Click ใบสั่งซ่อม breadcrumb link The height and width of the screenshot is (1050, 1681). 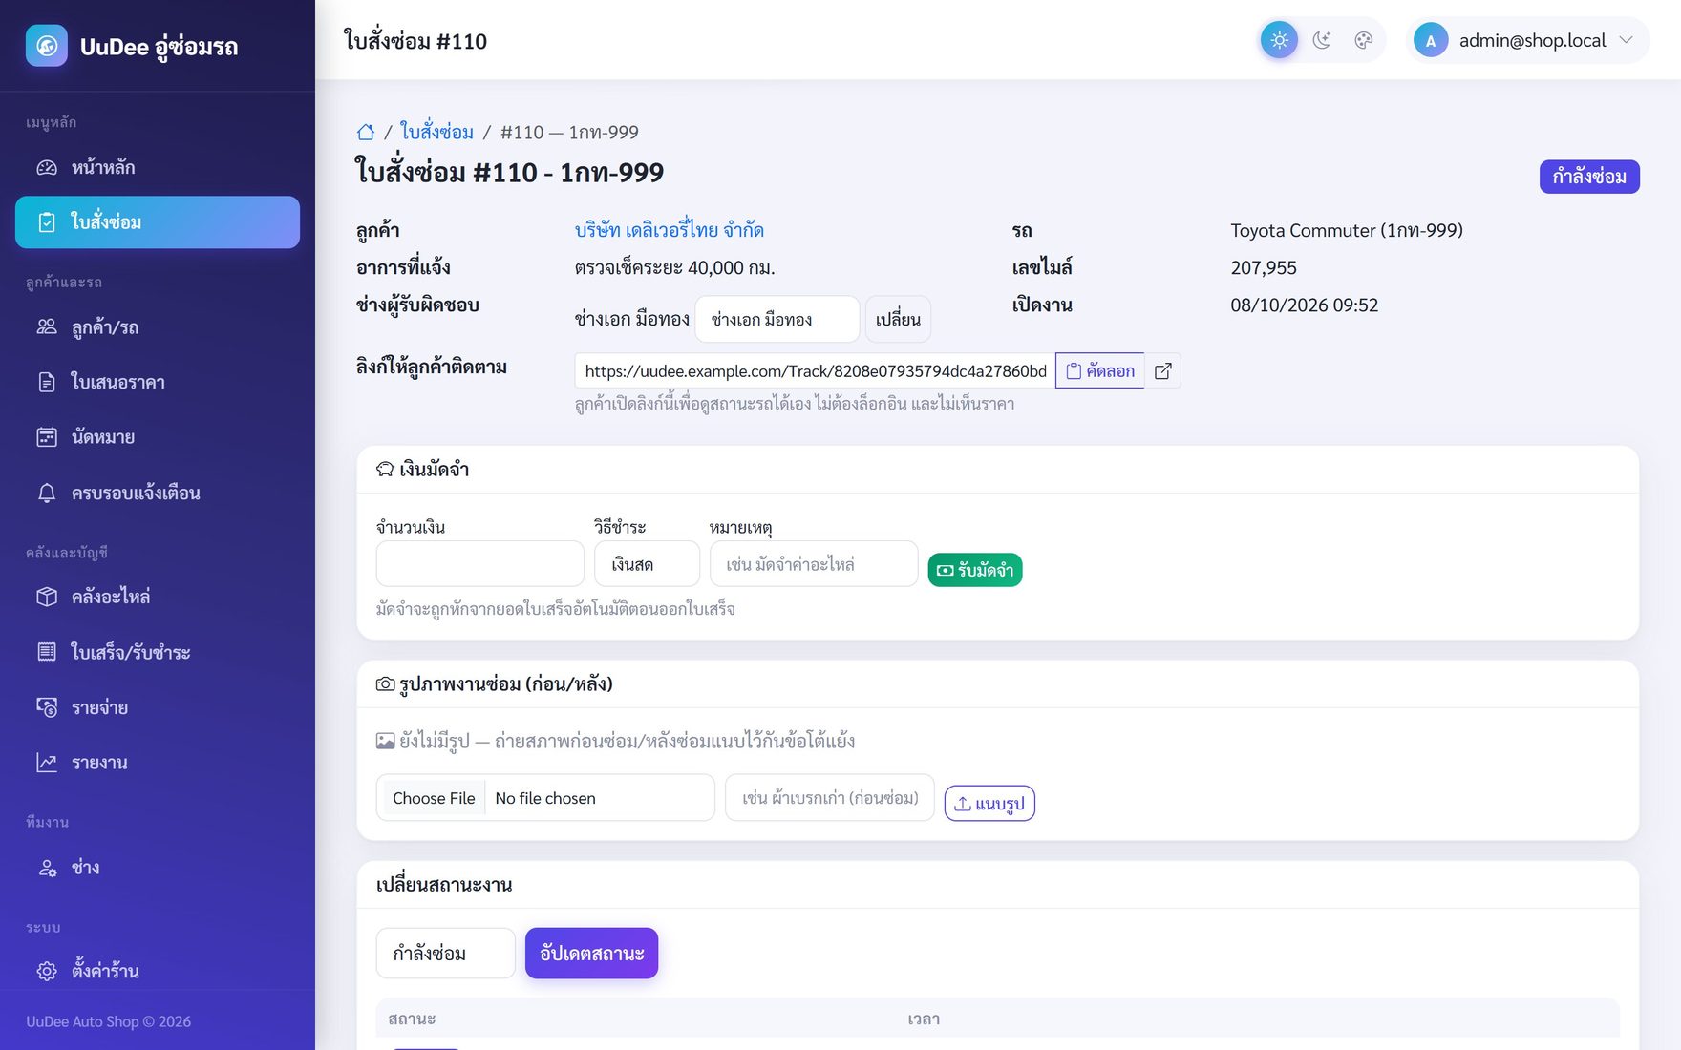pos(436,132)
